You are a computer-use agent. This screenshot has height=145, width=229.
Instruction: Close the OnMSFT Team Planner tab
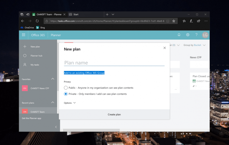[64, 15]
